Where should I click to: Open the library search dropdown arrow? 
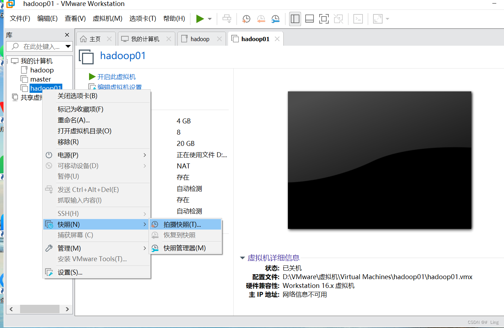[x=68, y=46]
